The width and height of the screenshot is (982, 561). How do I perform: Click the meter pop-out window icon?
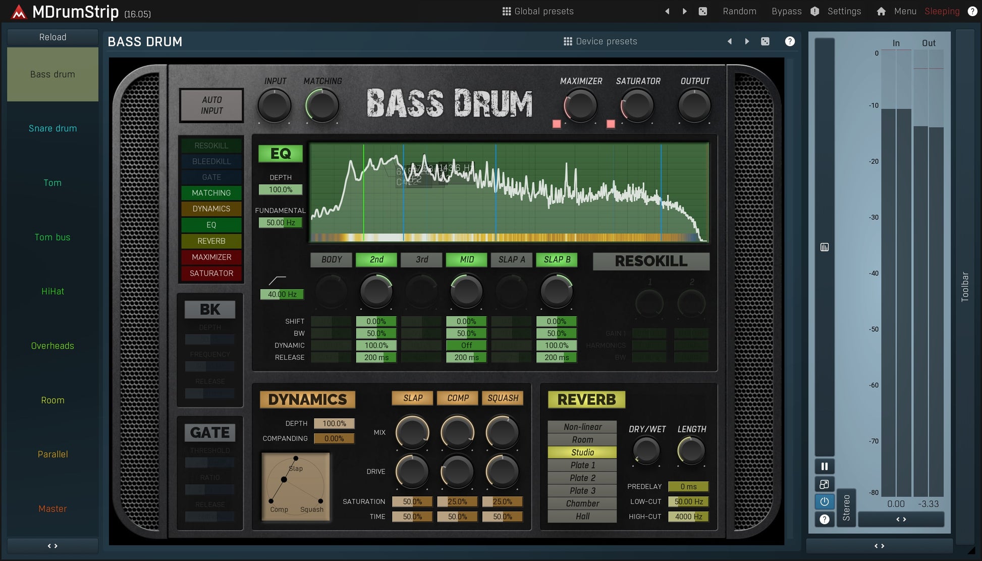click(x=824, y=484)
